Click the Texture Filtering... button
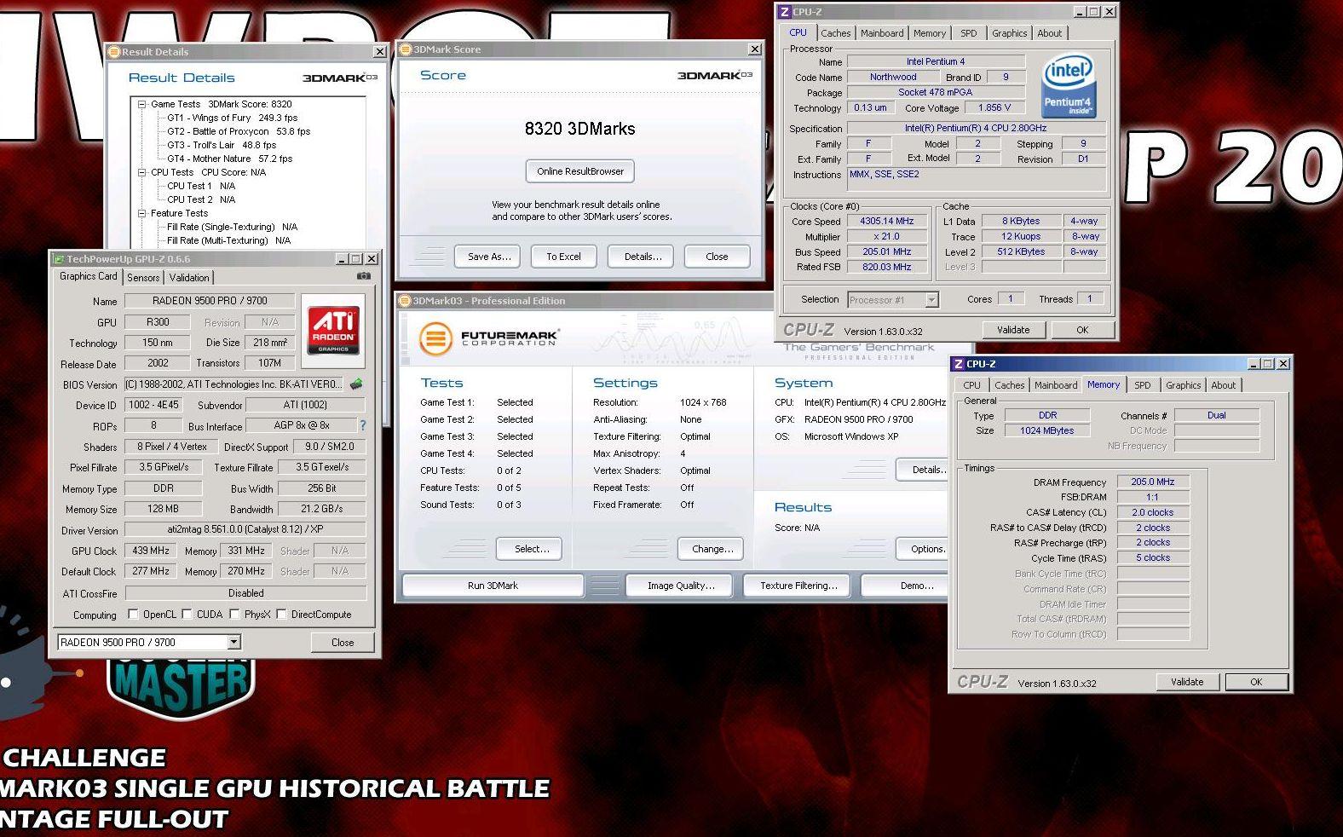This screenshot has width=1343, height=837. [x=798, y=586]
